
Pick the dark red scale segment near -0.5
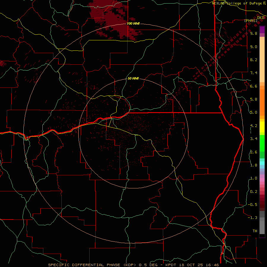point(262,204)
